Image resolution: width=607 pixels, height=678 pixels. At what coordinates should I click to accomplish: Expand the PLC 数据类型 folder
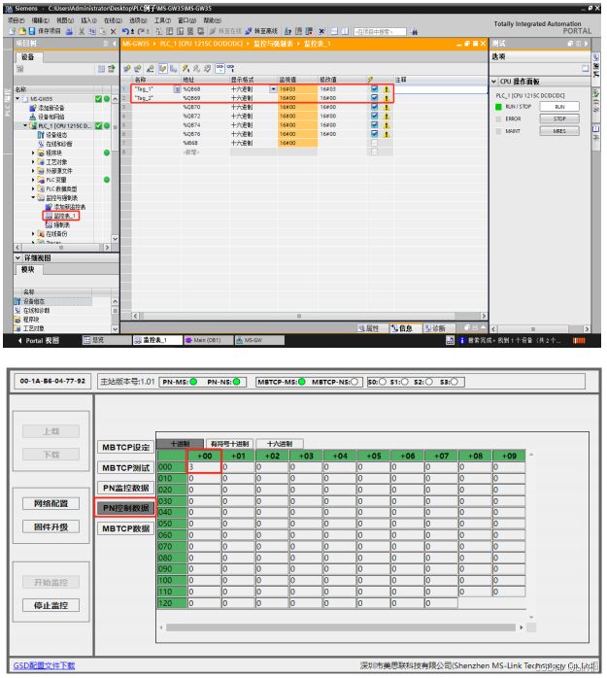pos(33,188)
